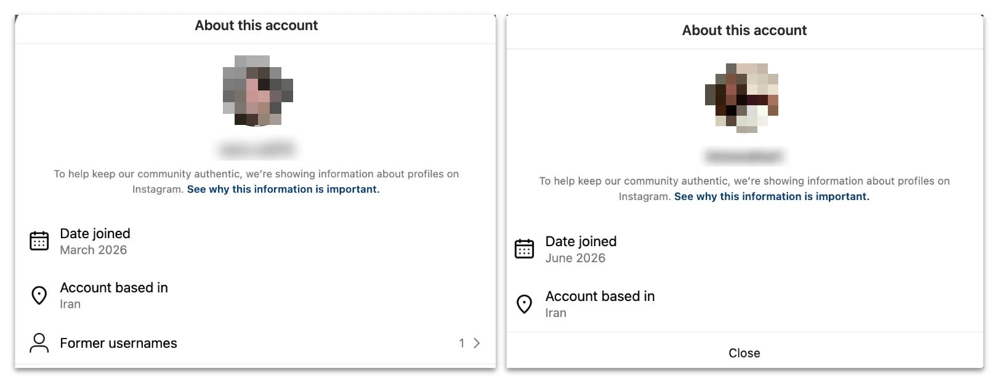This screenshot has width=1000, height=389.
Task: Click location pin icon in left dialog
Action: [x=39, y=295]
